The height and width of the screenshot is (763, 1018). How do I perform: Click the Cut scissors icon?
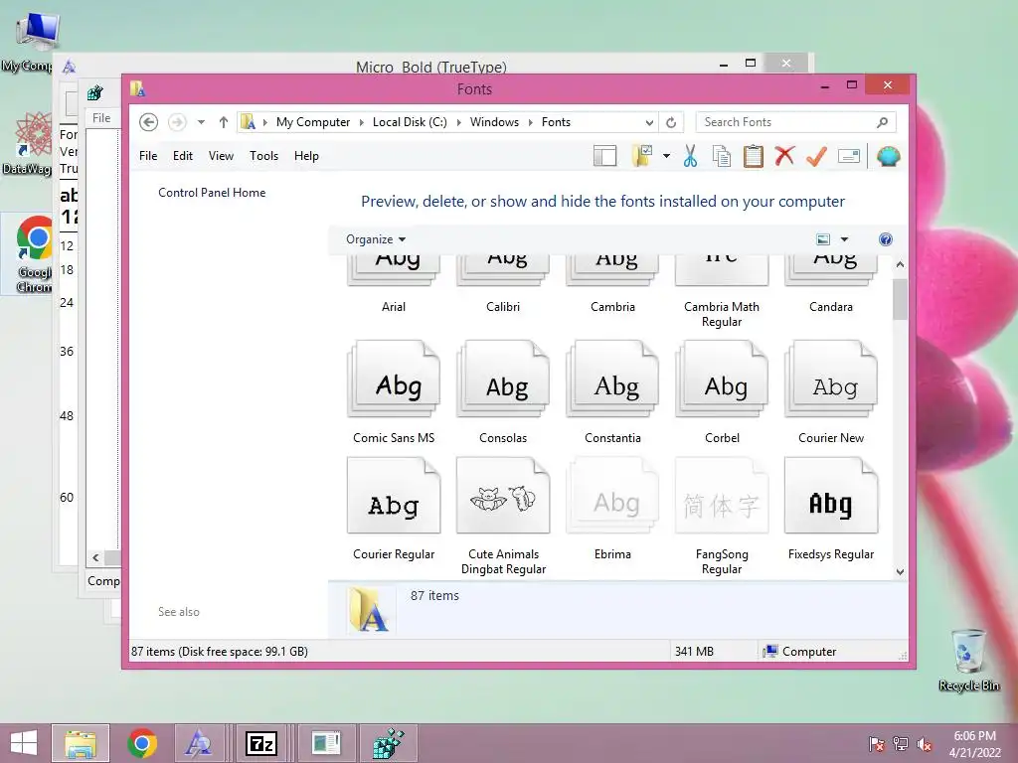[690, 156]
